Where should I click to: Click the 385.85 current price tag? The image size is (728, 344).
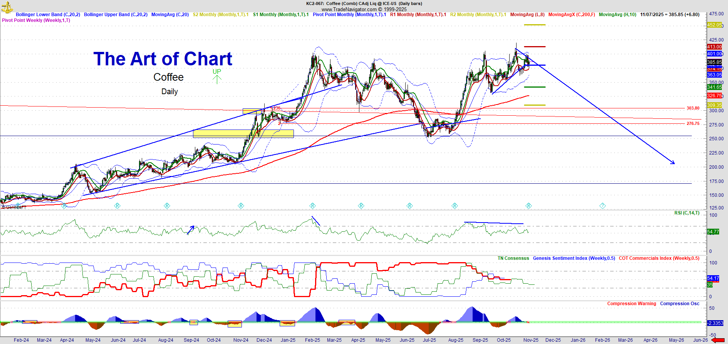pyautogui.click(x=714, y=62)
